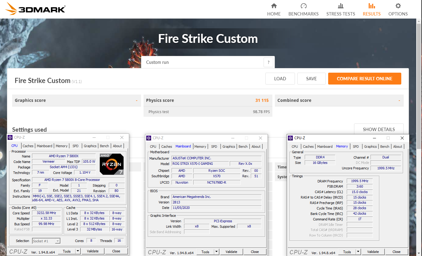
Task: Switch to Mainboard tab in left CPU-Z window
Action: 44,146
